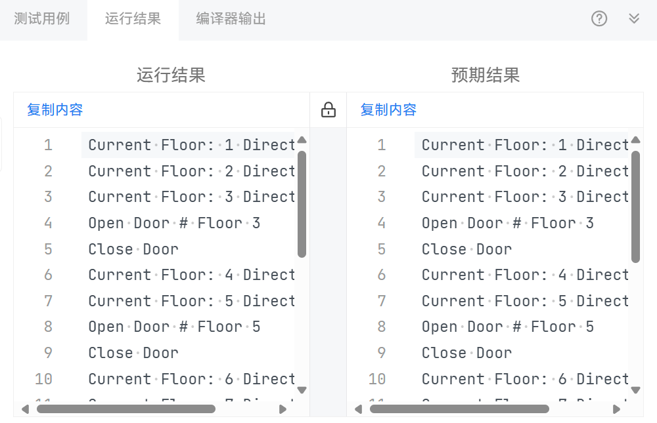Image resolution: width=657 pixels, height=423 pixels.
Task: Click expected result horizontal scrollbar thumb
Action: [x=459, y=409]
